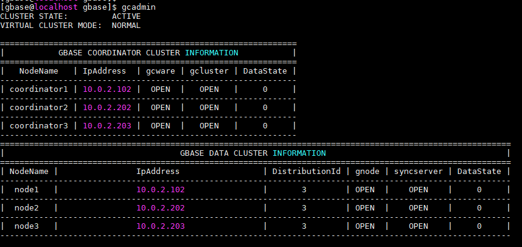
Task: Click 'NodeName' header in coordinator table
Action: (x=38, y=71)
